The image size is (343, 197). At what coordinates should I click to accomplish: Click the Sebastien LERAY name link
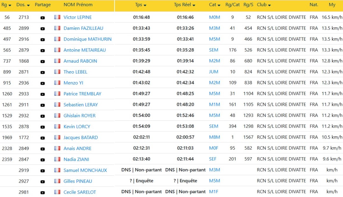(81, 105)
